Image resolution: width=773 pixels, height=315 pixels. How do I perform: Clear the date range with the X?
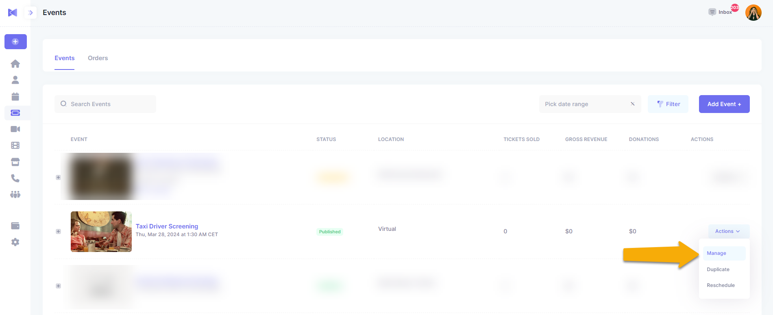click(x=632, y=104)
